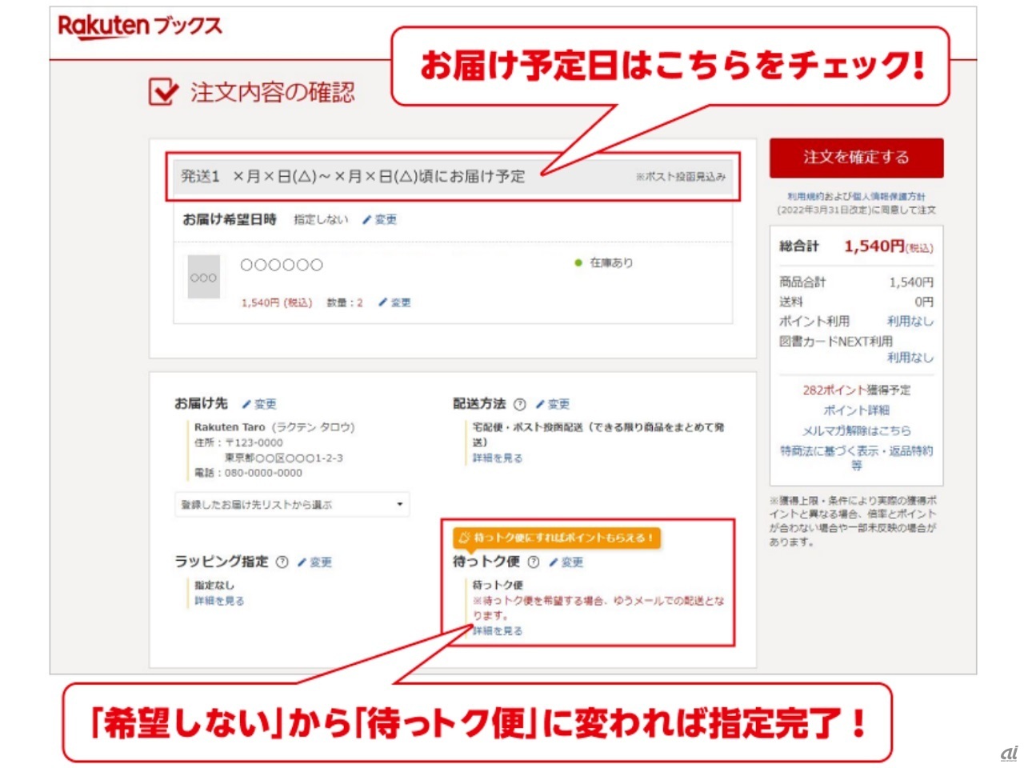This screenshot has width=1024, height=768.
Task: Open 利用規約および個人情報保護方針 link
Action: 856,196
